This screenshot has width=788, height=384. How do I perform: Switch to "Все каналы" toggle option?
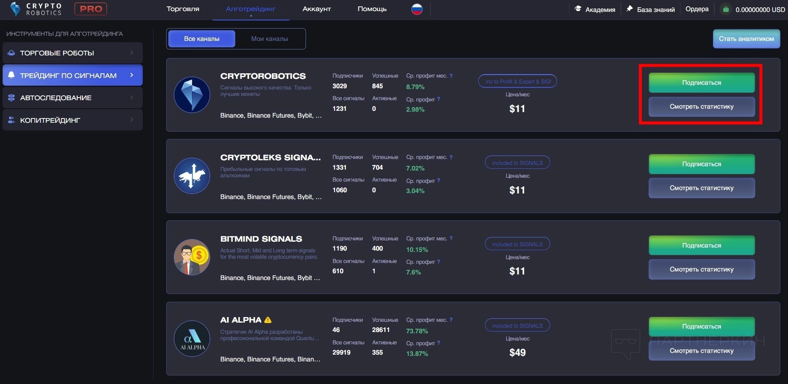pos(202,39)
